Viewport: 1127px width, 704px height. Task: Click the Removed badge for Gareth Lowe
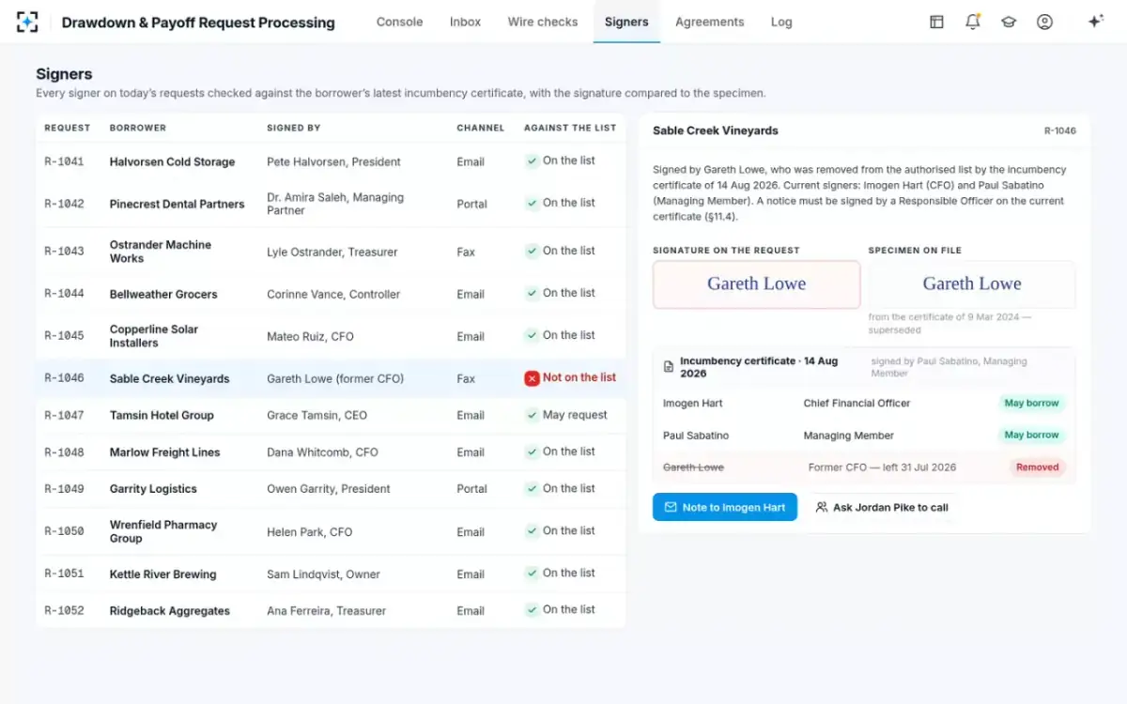point(1038,467)
